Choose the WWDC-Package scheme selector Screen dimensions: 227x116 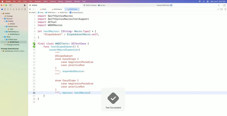90,5
